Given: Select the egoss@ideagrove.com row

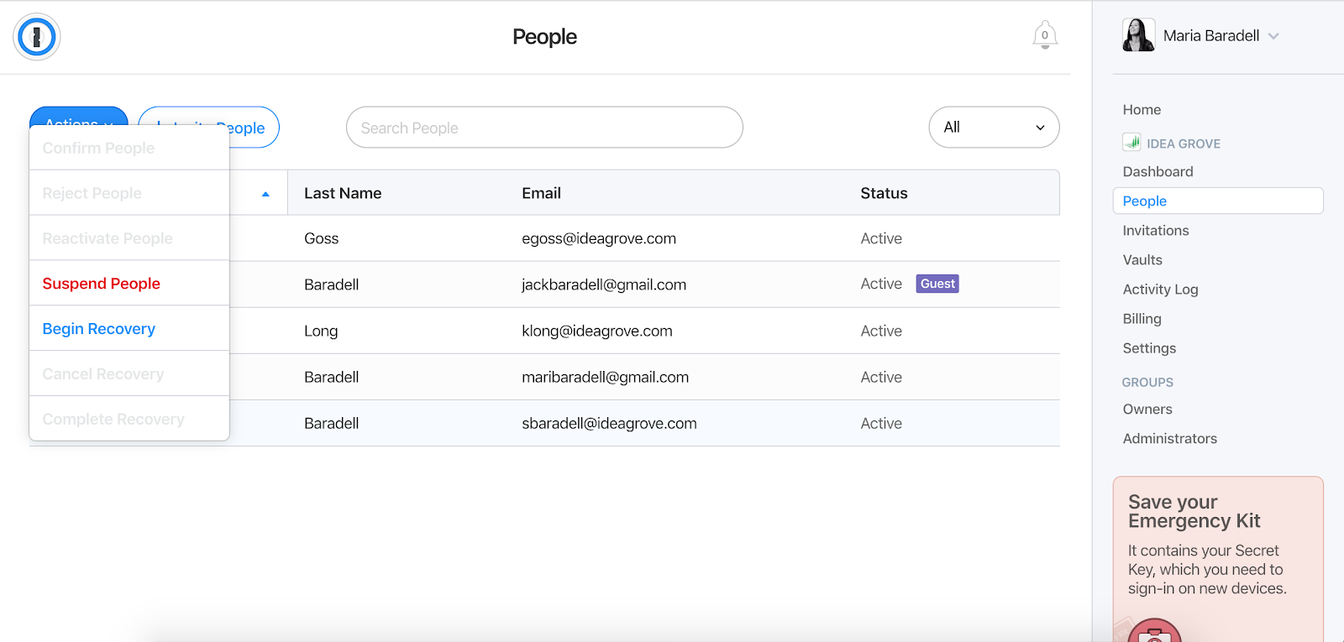Looking at the screenshot, I should pyautogui.click(x=598, y=239).
